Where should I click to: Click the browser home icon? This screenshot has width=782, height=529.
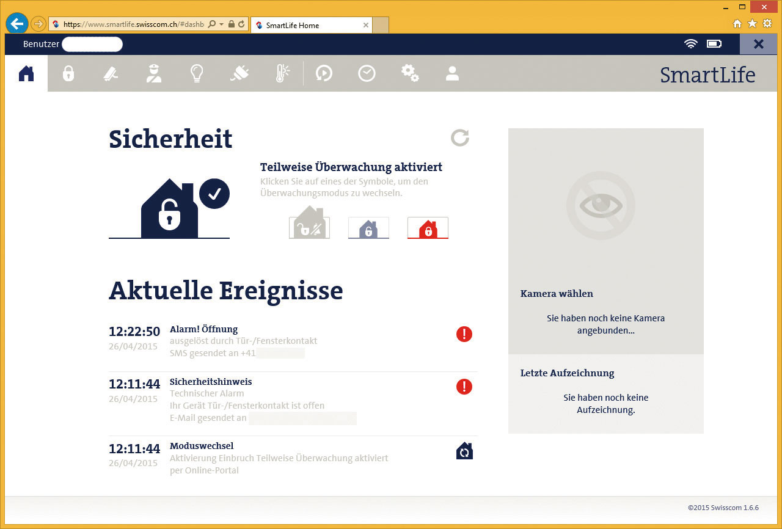(x=737, y=23)
